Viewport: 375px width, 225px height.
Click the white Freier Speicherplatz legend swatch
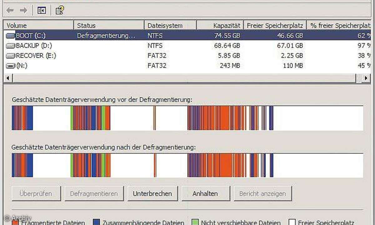point(292,222)
